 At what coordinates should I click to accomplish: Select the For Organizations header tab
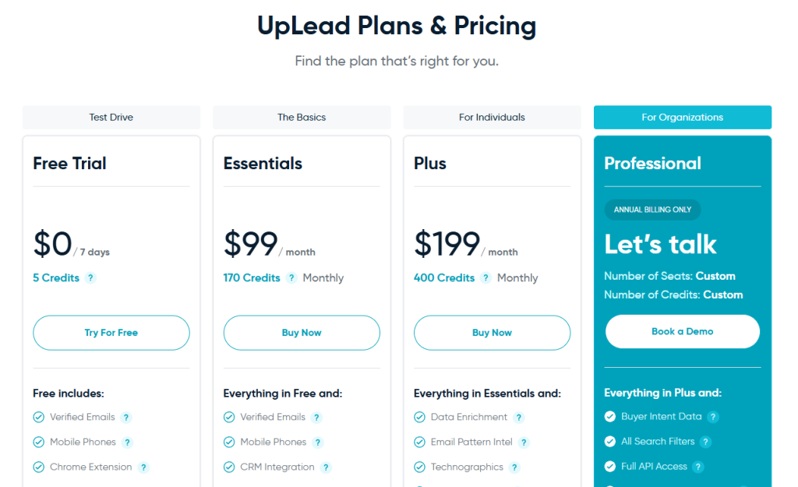[x=683, y=118]
